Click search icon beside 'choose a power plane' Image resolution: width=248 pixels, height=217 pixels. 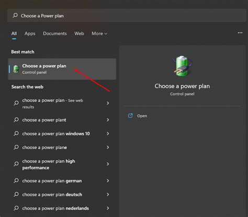pyautogui.click(x=16, y=147)
